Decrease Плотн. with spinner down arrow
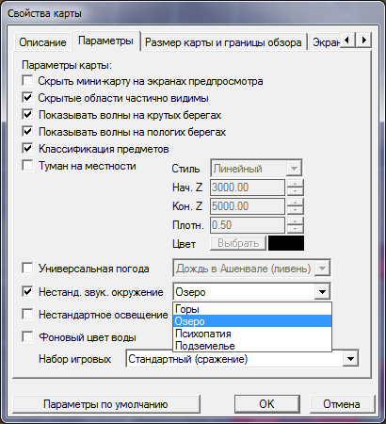 click(x=295, y=229)
